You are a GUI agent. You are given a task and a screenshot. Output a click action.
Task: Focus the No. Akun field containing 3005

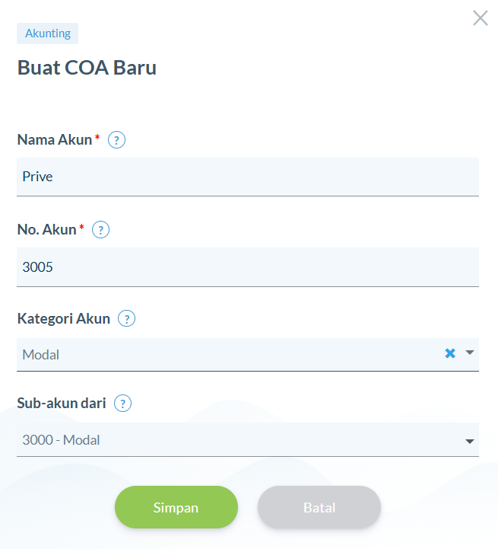click(248, 267)
